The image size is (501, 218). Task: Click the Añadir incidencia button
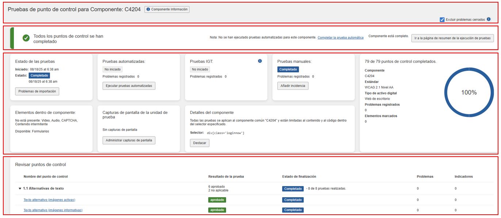pyautogui.click(x=293, y=86)
